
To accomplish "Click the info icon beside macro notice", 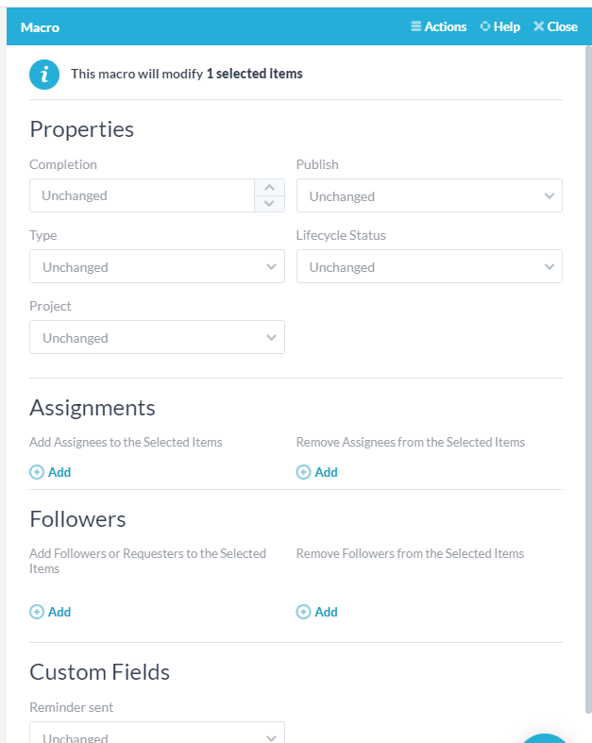I will pos(44,74).
